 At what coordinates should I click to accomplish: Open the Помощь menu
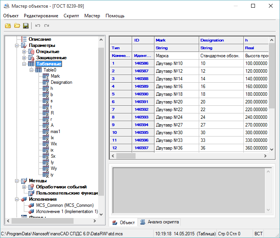[115, 16]
